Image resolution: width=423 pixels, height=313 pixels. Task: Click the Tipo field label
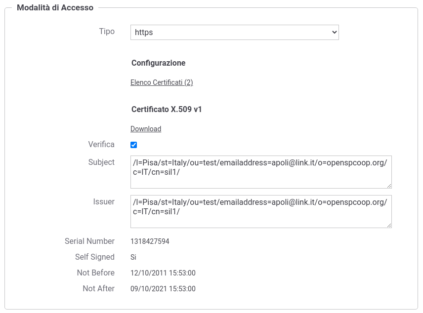point(107,32)
